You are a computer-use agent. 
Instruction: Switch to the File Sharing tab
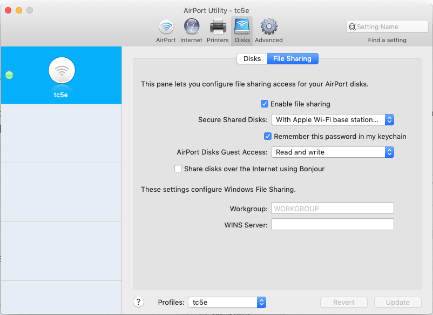click(293, 58)
